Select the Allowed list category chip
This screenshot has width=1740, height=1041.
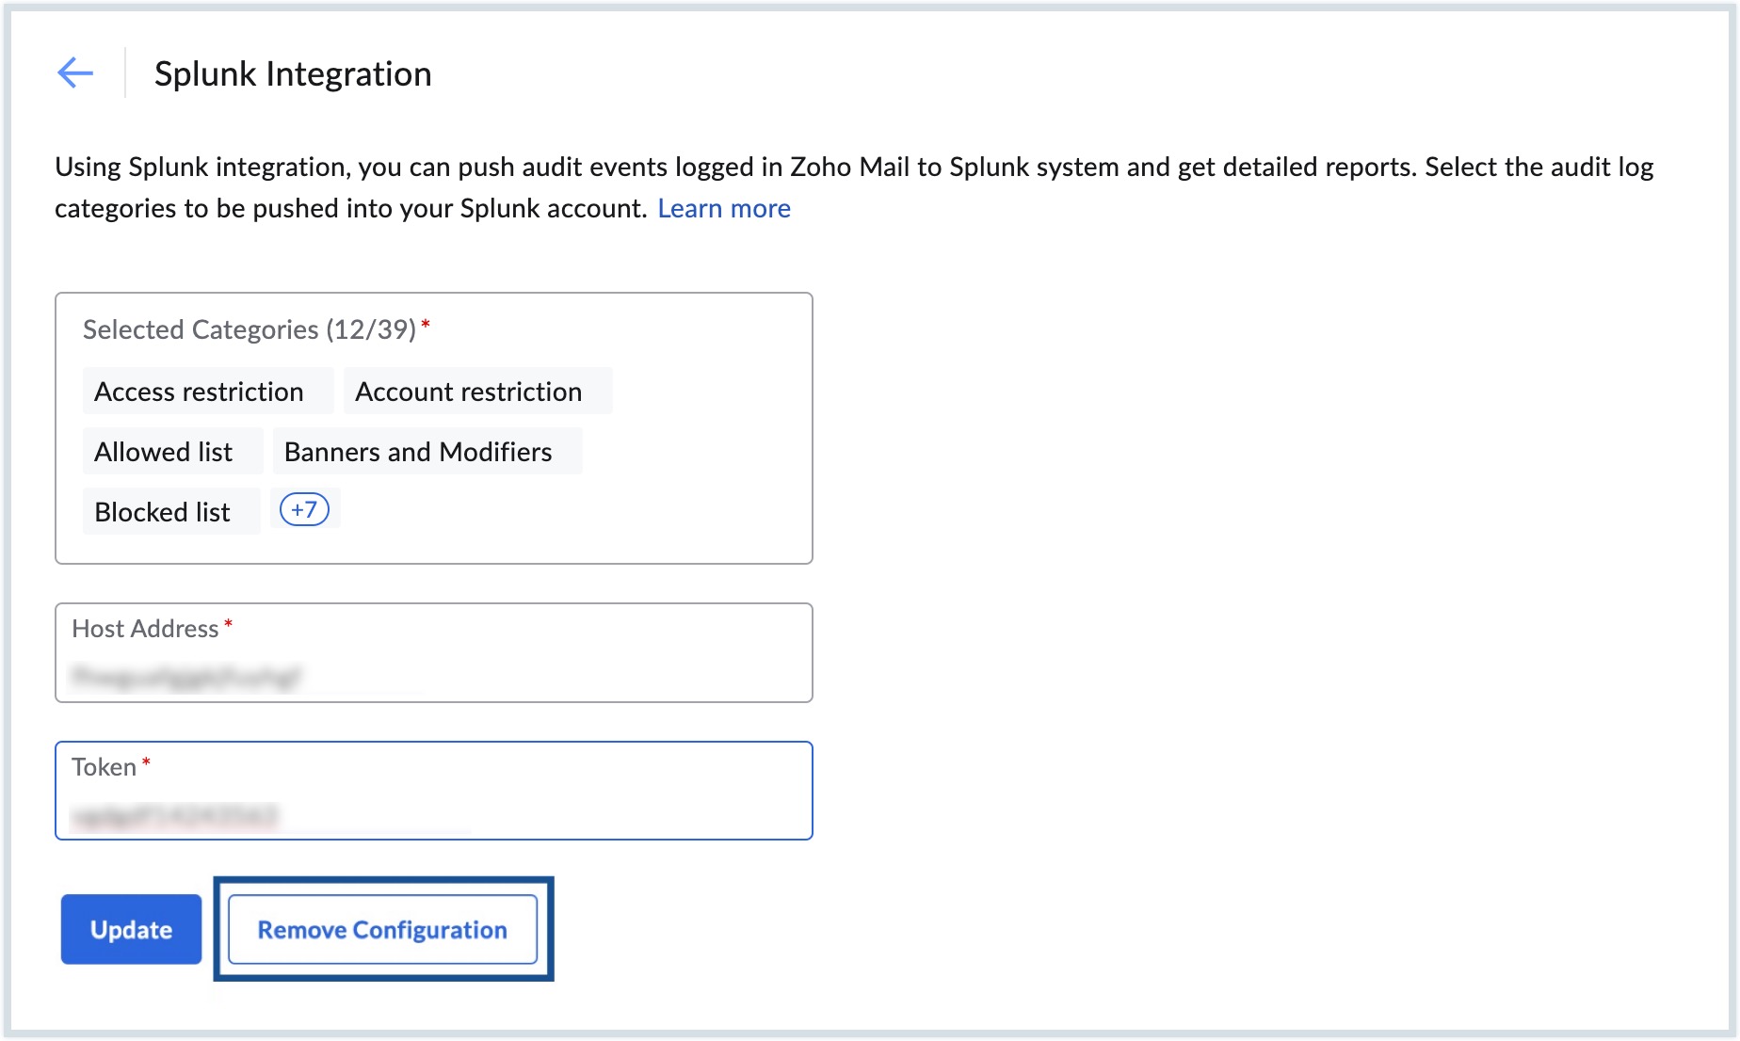(163, 451)
